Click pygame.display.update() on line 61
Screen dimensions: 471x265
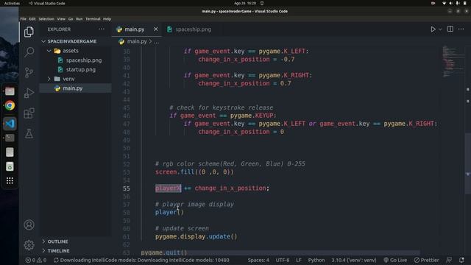point(196,236)
